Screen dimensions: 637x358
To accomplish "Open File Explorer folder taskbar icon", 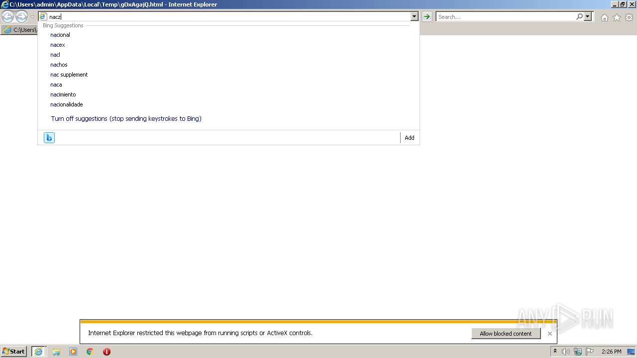I will [x=56, y=352].
